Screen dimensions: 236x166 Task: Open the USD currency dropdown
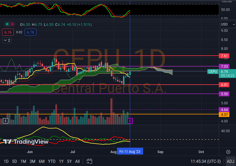tap(228, 24)
